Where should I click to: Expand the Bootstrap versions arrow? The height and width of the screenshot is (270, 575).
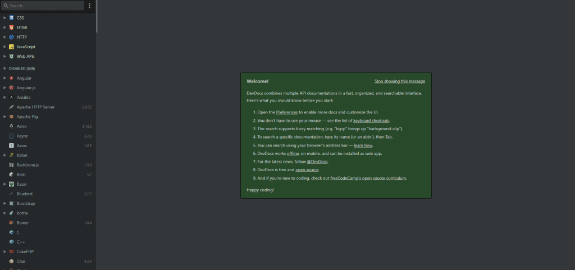(4, 203)
